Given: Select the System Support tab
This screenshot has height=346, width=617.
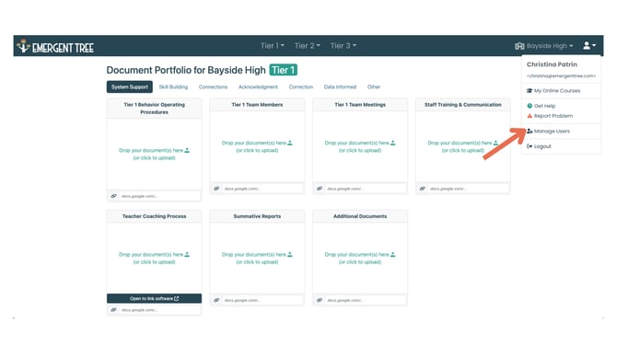Looking at the screenshot, I should (x=130, y=86).
